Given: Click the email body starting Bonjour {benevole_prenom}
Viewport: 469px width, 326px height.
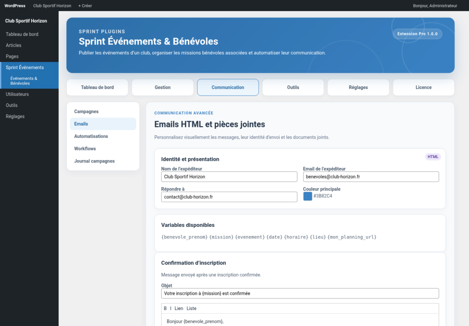Looking at the screenshot, I should (300, 320).
